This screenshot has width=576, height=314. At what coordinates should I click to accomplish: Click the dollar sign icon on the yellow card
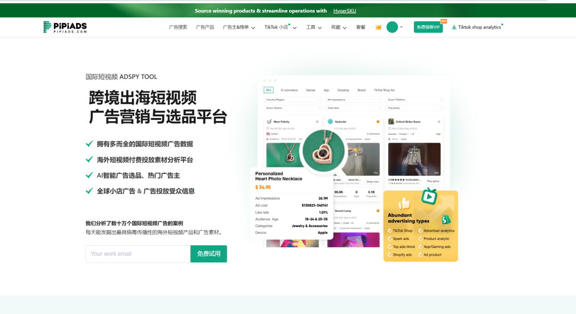tap(445, 220)
